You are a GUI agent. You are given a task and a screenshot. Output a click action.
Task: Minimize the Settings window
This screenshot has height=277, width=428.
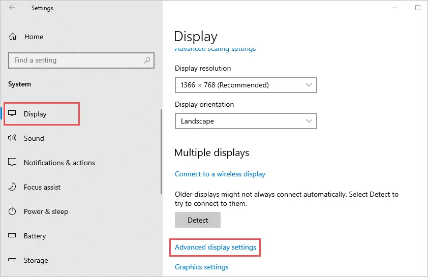tap(394, 8)
